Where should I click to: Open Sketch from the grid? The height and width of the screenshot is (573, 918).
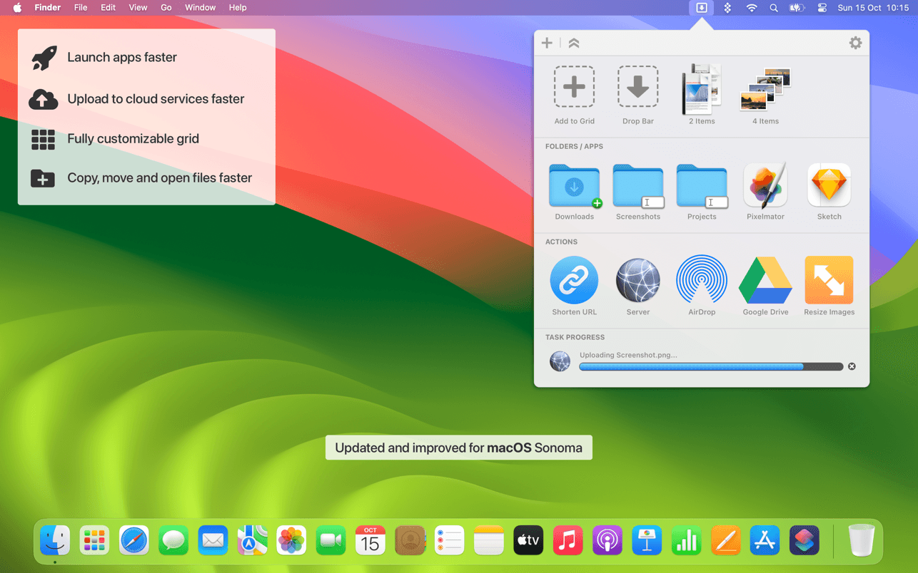(828, 185)
